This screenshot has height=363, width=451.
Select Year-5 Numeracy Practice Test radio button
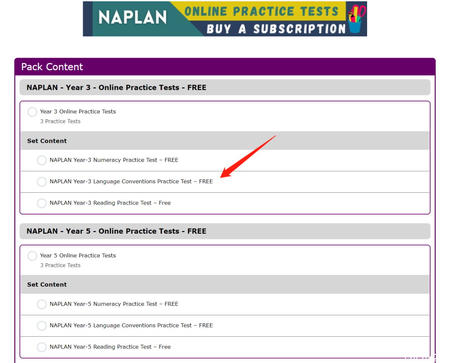[42, 304]
